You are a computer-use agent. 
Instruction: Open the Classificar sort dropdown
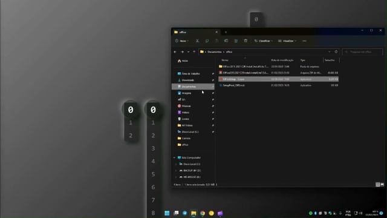[264, 41]
